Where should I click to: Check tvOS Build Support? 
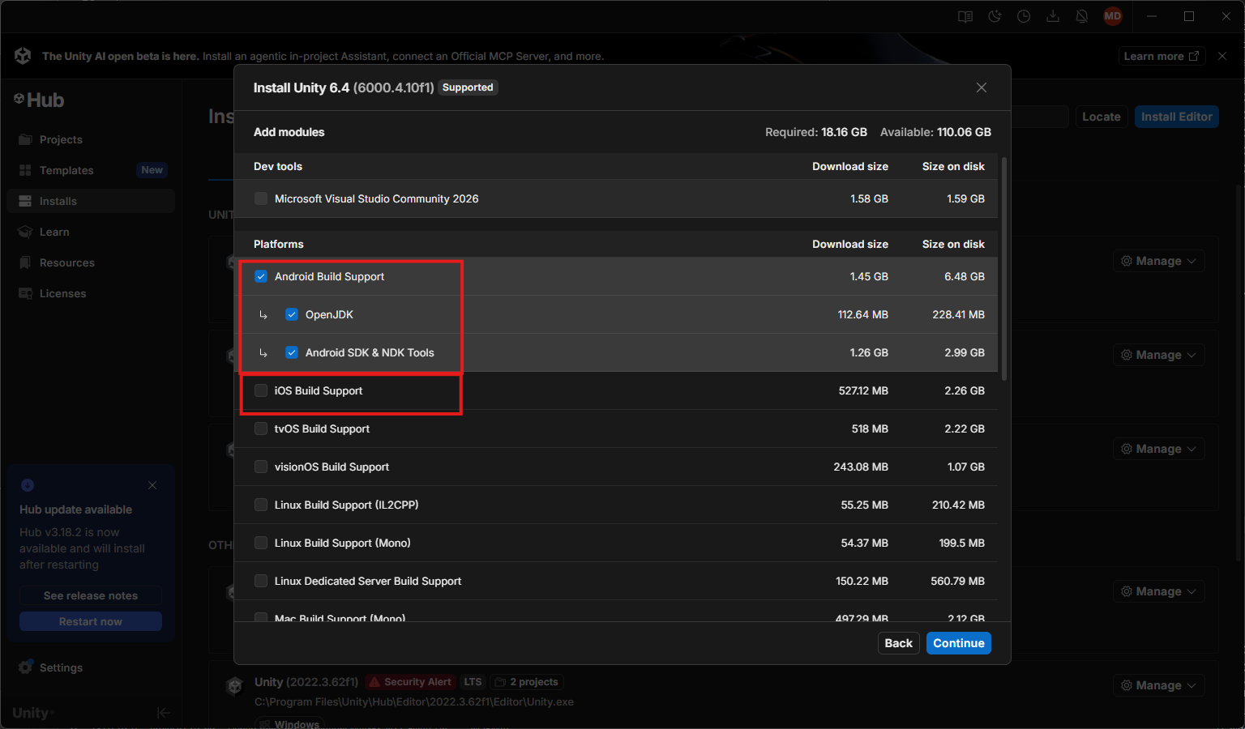261,428
